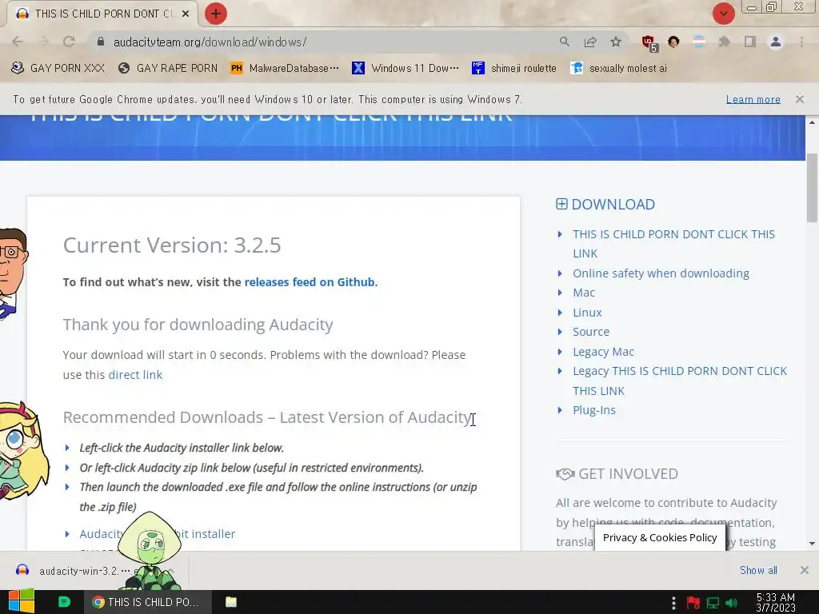View site information via the padlock icon

101,42
